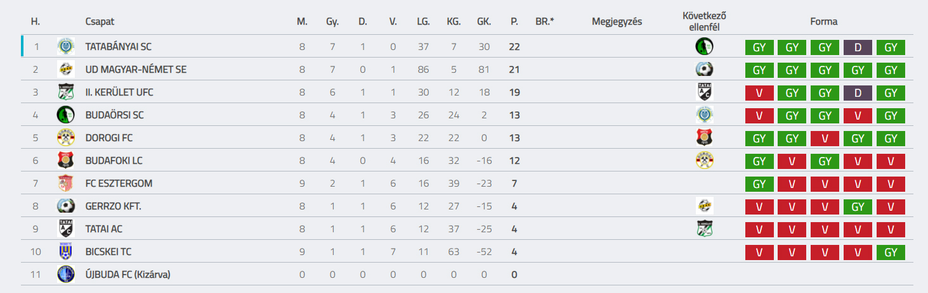
Task: Click the Újbuda FC team crest
Action: coord(65,274)
